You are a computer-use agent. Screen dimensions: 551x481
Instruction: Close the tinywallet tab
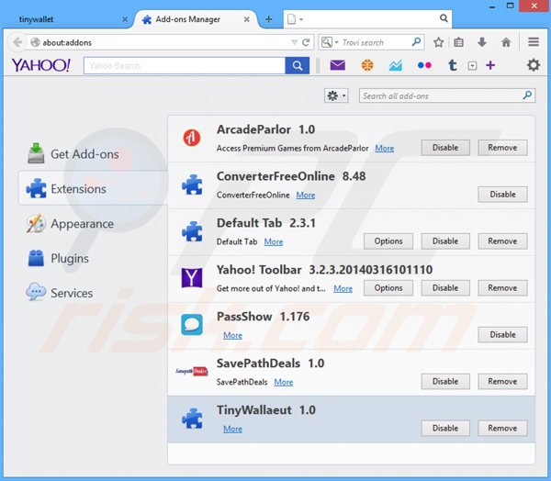coord(125,19)
